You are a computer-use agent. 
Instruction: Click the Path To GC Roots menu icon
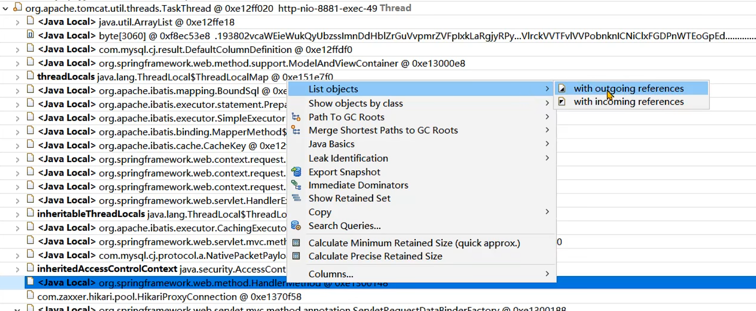coord(296,117)
